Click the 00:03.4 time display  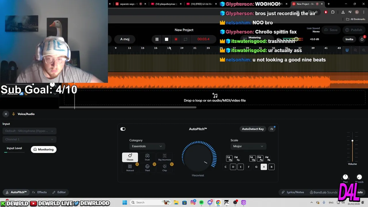(203, 39)
